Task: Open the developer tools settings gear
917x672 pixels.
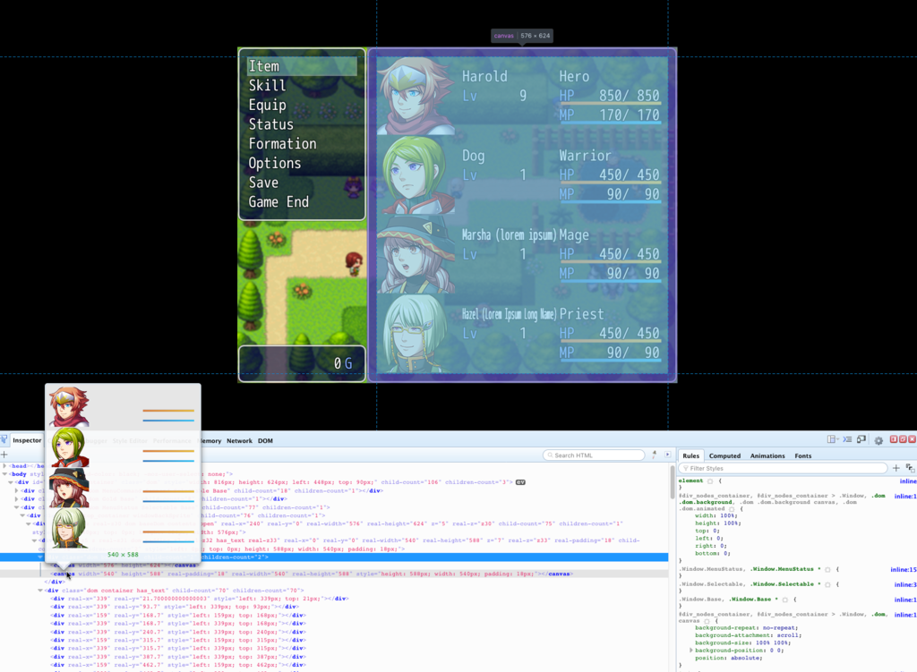Action: 878,440
